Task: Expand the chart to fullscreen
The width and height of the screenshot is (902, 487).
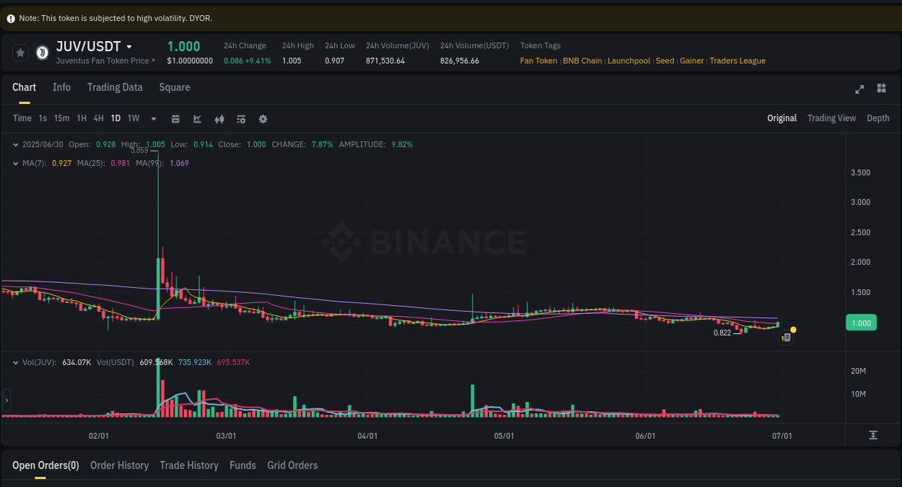Action: pos(859,89)
